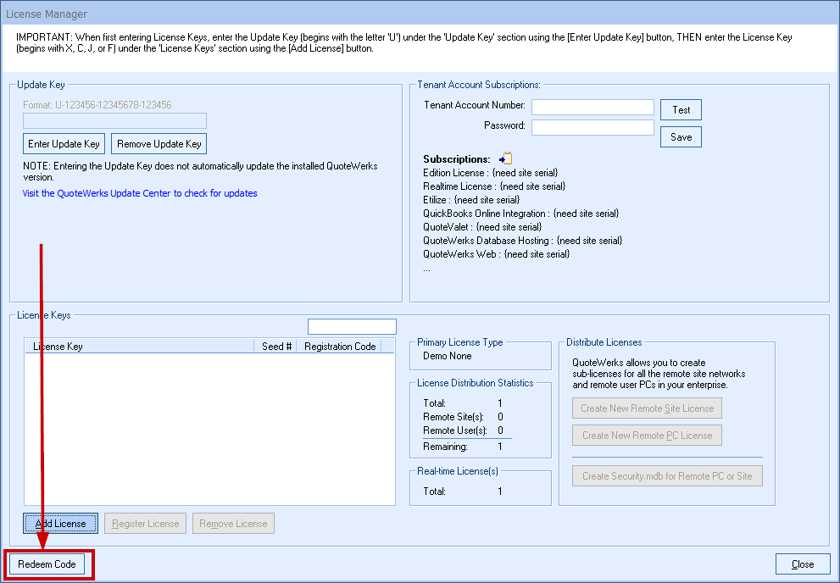Click the Add License button
Viewport: 840px width, 583px height.
pyautogui.click(x=61, y=524)
